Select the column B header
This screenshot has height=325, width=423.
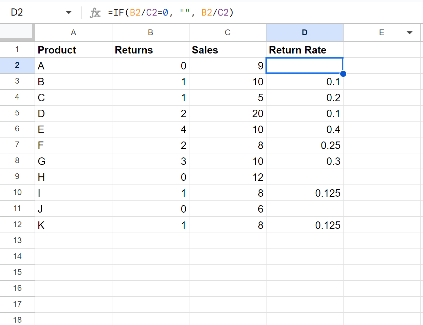point(150,32)
